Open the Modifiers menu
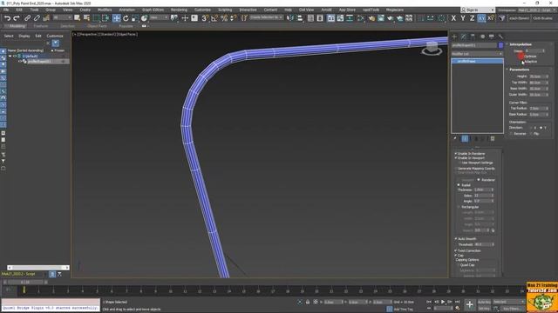The width and height of the screenshot is (558, 313). [x=105, y=10]
